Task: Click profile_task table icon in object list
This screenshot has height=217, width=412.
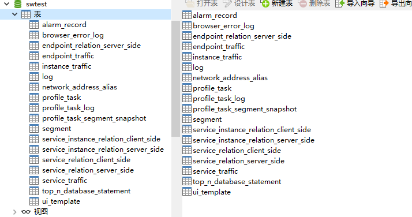Action: pos(187,88)
